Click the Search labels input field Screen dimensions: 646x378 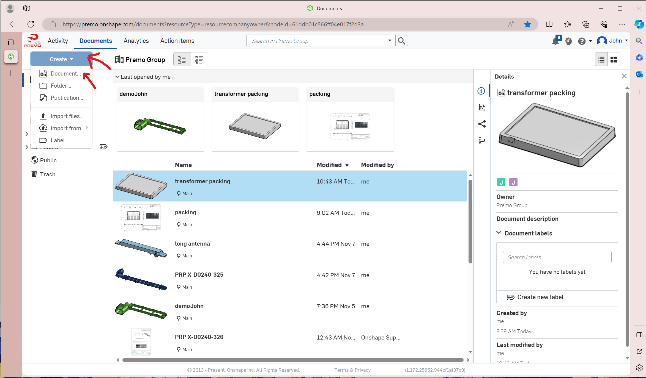(557, 257)
